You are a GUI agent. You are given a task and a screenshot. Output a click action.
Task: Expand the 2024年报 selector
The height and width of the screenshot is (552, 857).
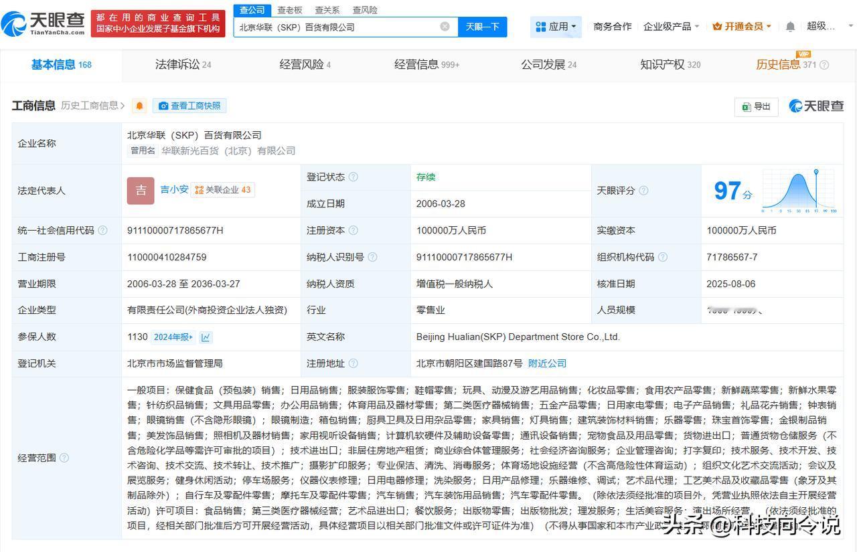[173, 337]
